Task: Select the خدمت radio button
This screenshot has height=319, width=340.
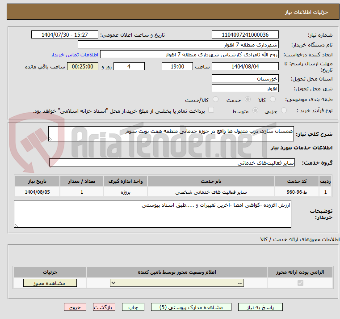Action: 248,99
